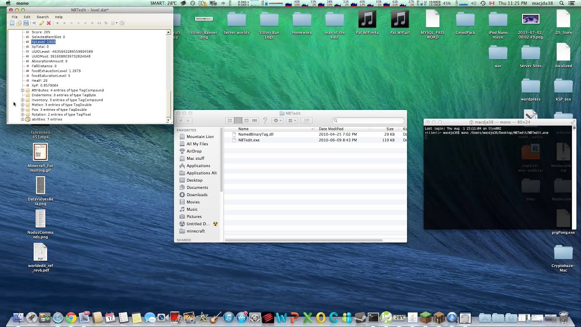Click the Finder search field

tap(368, 120)
